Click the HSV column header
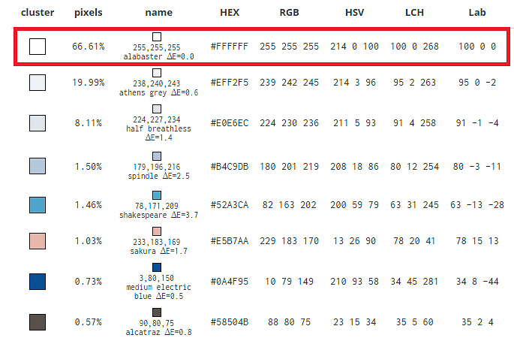 [354, 13]
